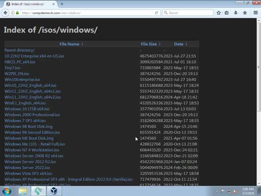The width and height of the screenshot is (261, 196).
Task: Download '10 22H2 Enterprise x64 en-US.iso'
Action: (34, 56)
